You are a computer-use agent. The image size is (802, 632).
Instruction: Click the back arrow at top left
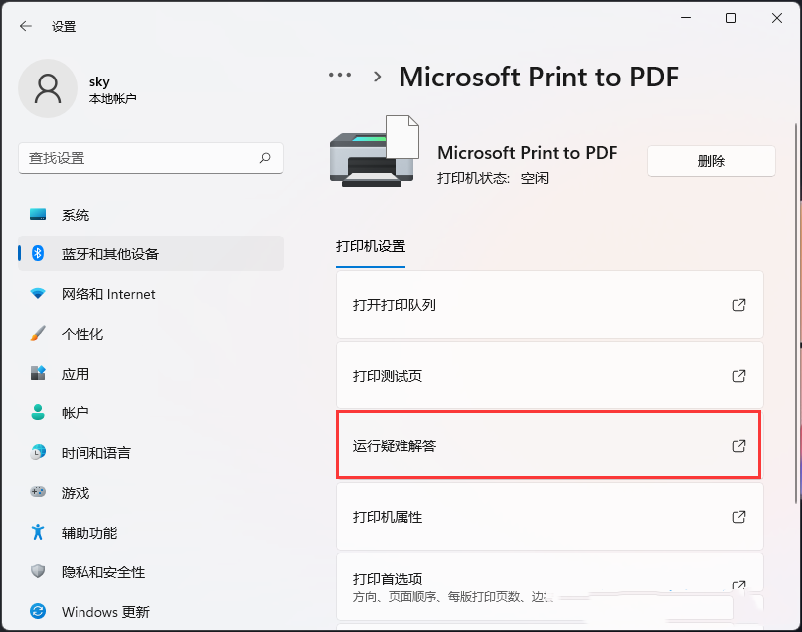coord(24,26)
